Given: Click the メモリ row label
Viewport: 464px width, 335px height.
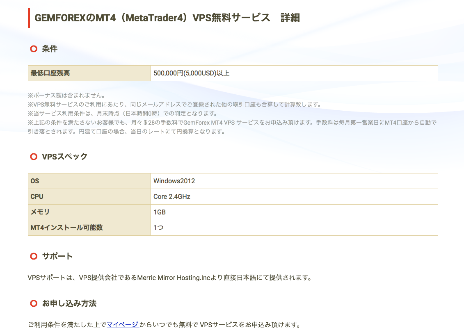Looking at the screenshot, I should click(89, 212).
